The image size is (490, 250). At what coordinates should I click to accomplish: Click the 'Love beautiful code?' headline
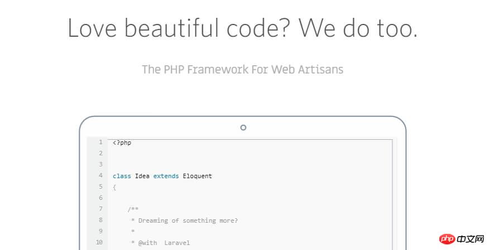242,28
